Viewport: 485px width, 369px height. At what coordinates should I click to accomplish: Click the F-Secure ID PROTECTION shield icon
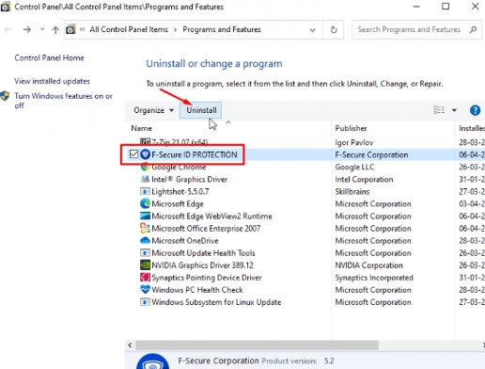tap(145, 154)
